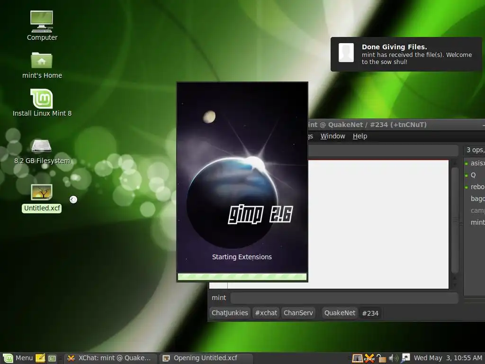The height and width of the screenshot is (364, 485).
Task: Switch to XChat: mint @ Quake... taskbar window
Action: (110, 358)
